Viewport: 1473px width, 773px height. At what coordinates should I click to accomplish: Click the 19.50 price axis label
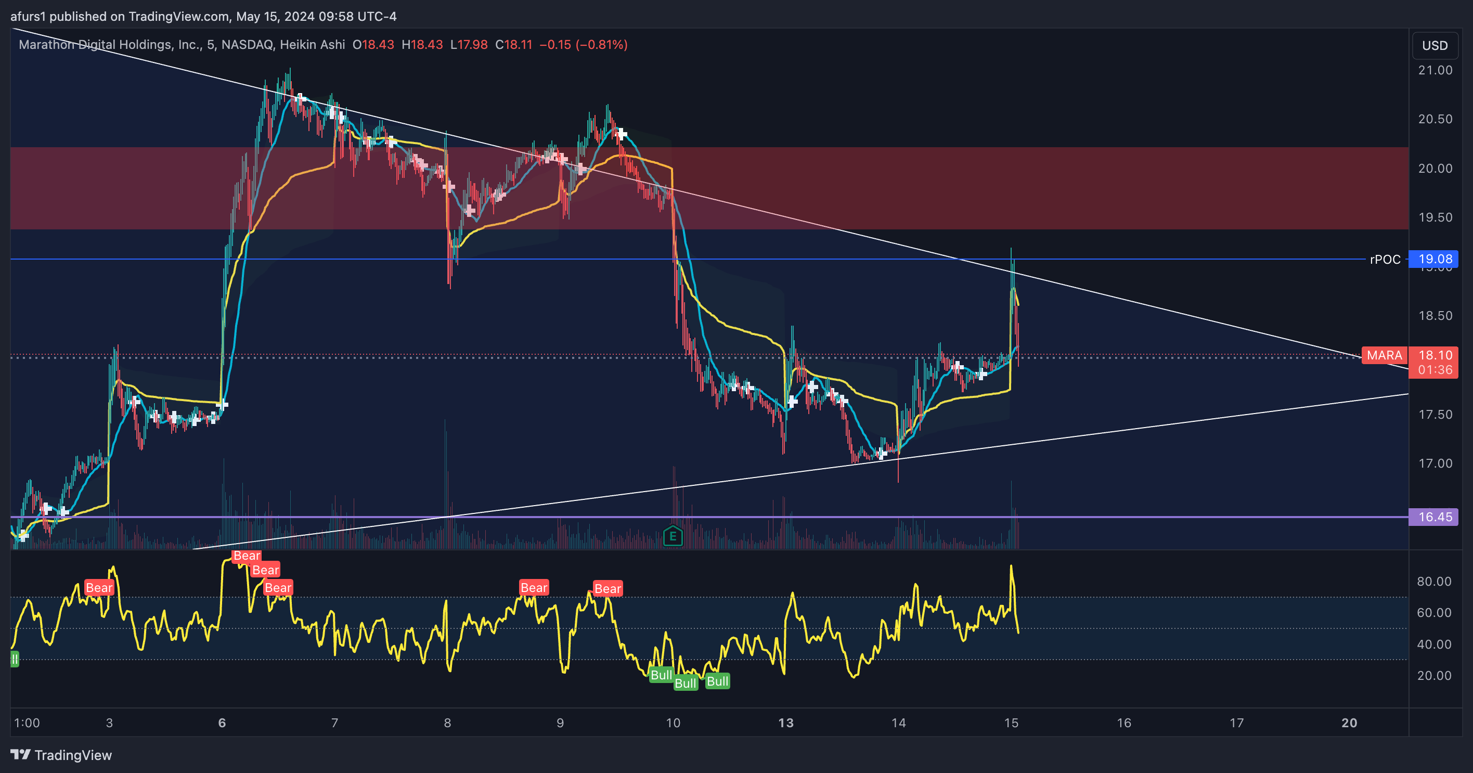point(1435,217)
